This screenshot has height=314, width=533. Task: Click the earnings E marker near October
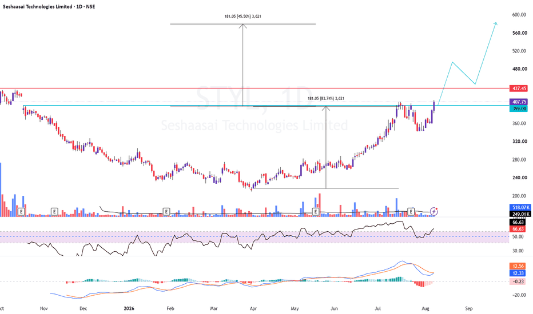21,211
